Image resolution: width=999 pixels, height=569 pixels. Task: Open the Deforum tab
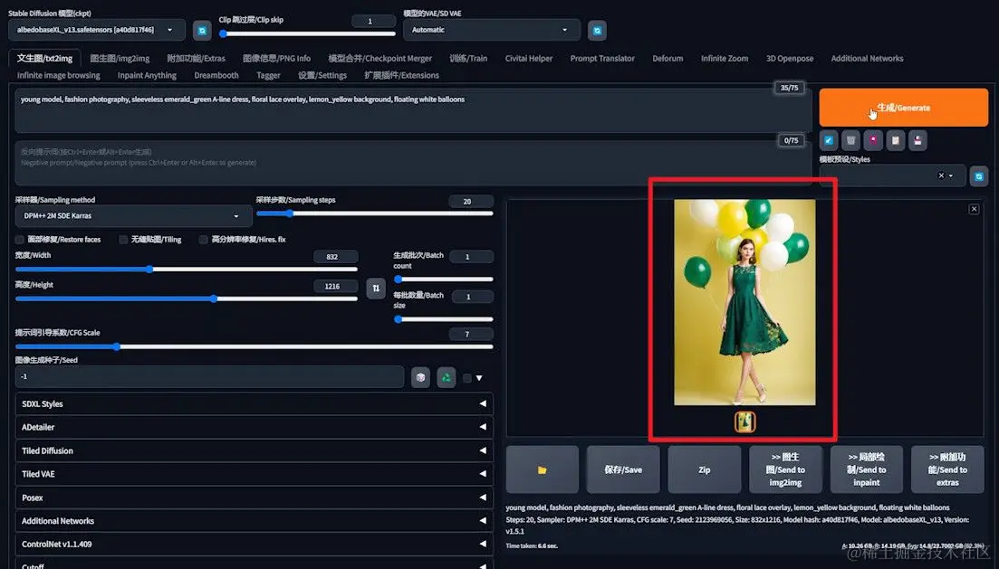tap(668, 59)
